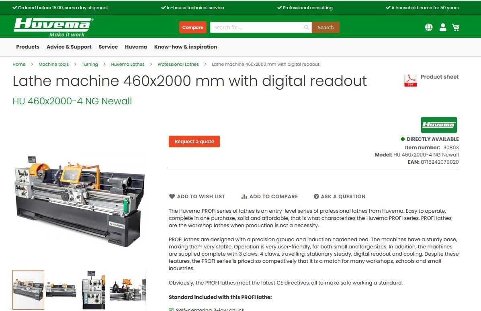The height and width of the screenshot is (311, 481).
Task: Open the Product sheet link
Action: pos(440,77)
